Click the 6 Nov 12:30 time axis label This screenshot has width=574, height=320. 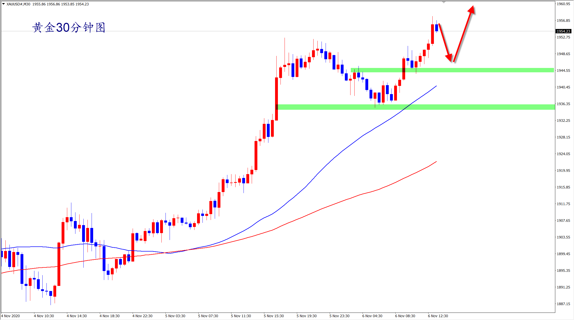pyautogui.click(x=438, y=316)
